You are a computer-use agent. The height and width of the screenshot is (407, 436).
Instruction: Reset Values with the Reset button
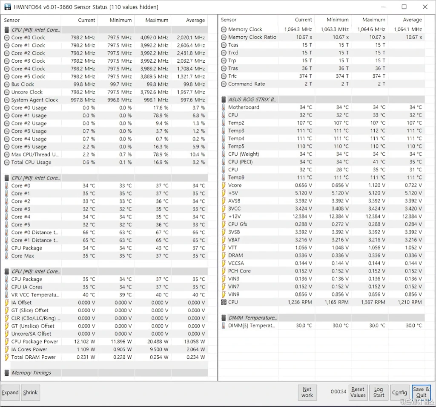click(358, 392)
